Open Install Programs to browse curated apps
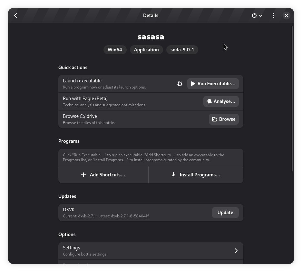This screenshot has height=272, width=302. pyautogui.click(x=196, y=174)
